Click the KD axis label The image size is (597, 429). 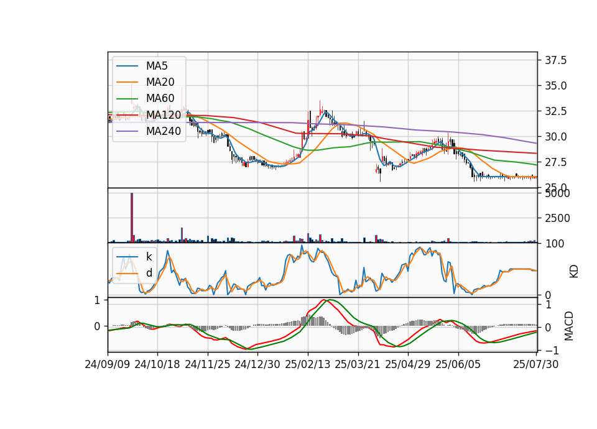coord(574,272)
